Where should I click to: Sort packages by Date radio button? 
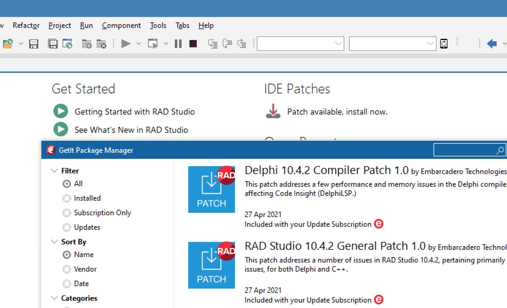pyautogui.click(x=67, y=284)
